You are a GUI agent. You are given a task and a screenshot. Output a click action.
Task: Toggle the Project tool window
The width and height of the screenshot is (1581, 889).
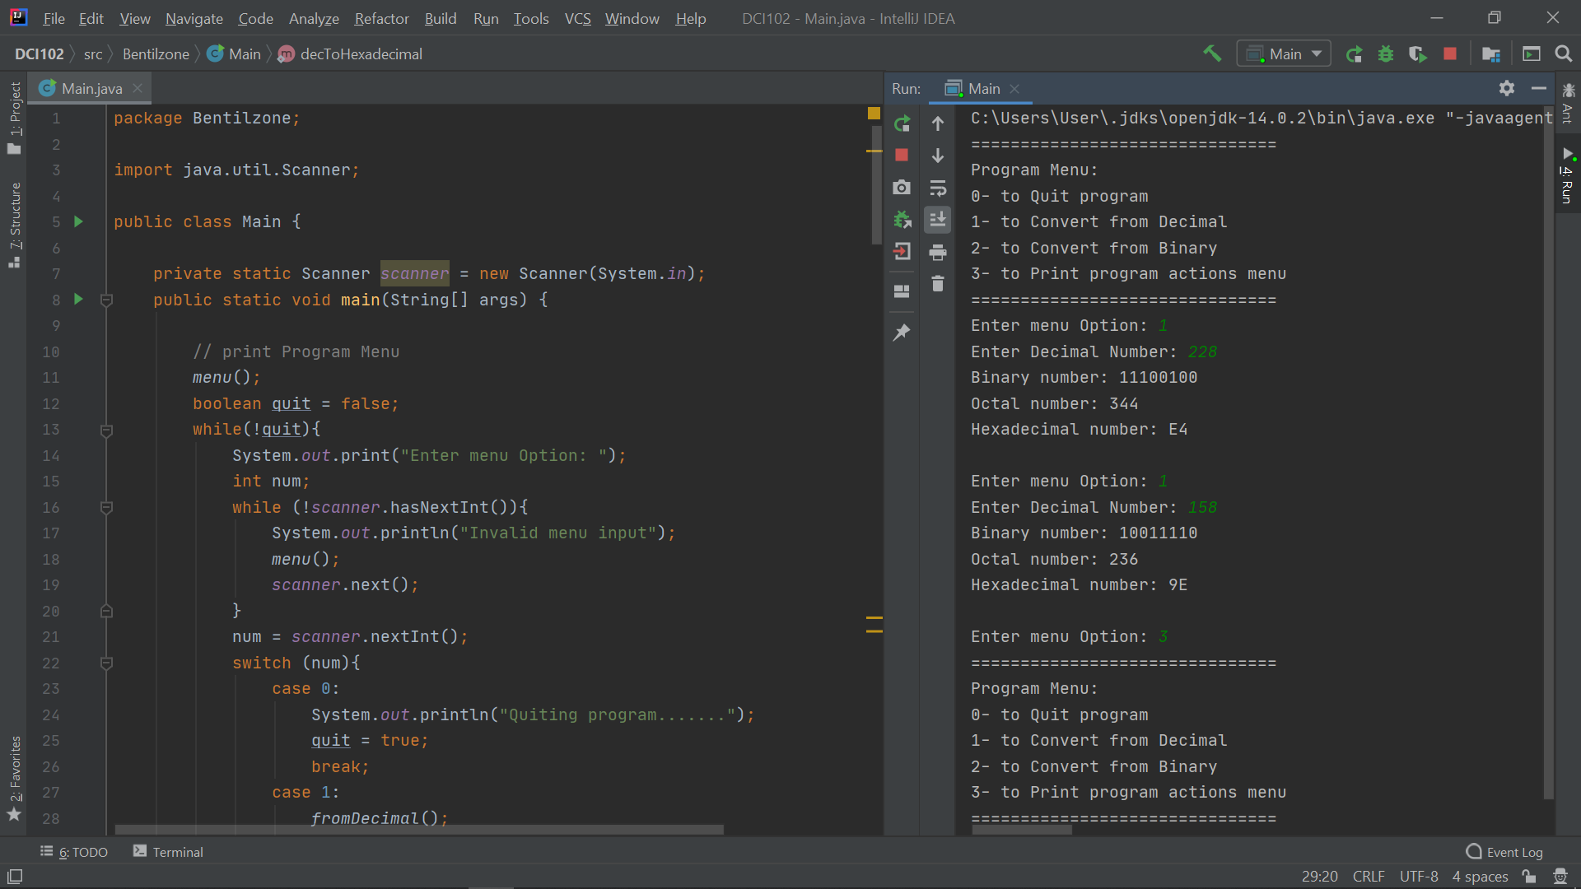(14, 118)
